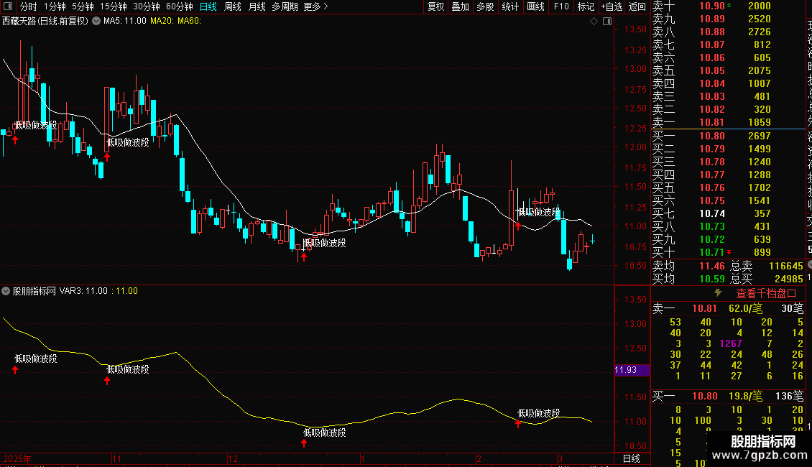This screenshot has height=467, width=812.
Task: Click 日线 label at bottom right axis
Action: click(x=631, y=458)
